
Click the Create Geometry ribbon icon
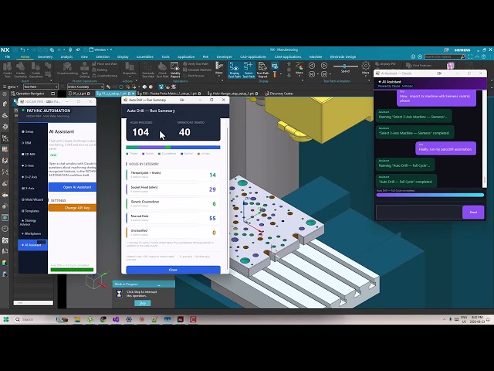pos(21,70)
